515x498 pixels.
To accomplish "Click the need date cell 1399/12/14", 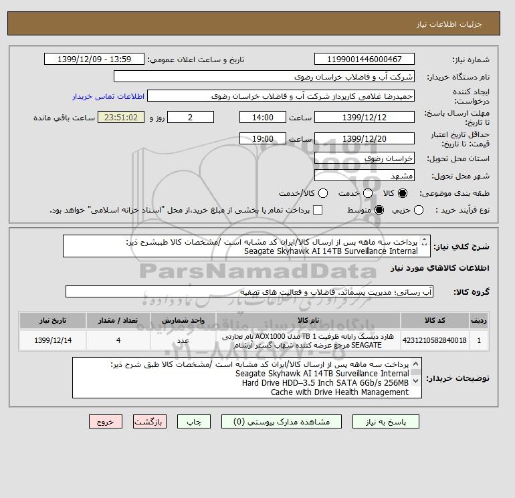I will click(x=53, y=340).
